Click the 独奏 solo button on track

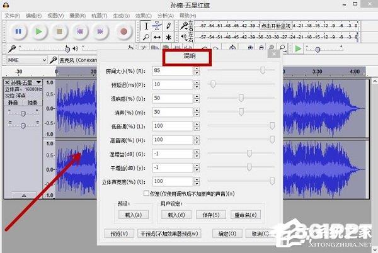33,103
